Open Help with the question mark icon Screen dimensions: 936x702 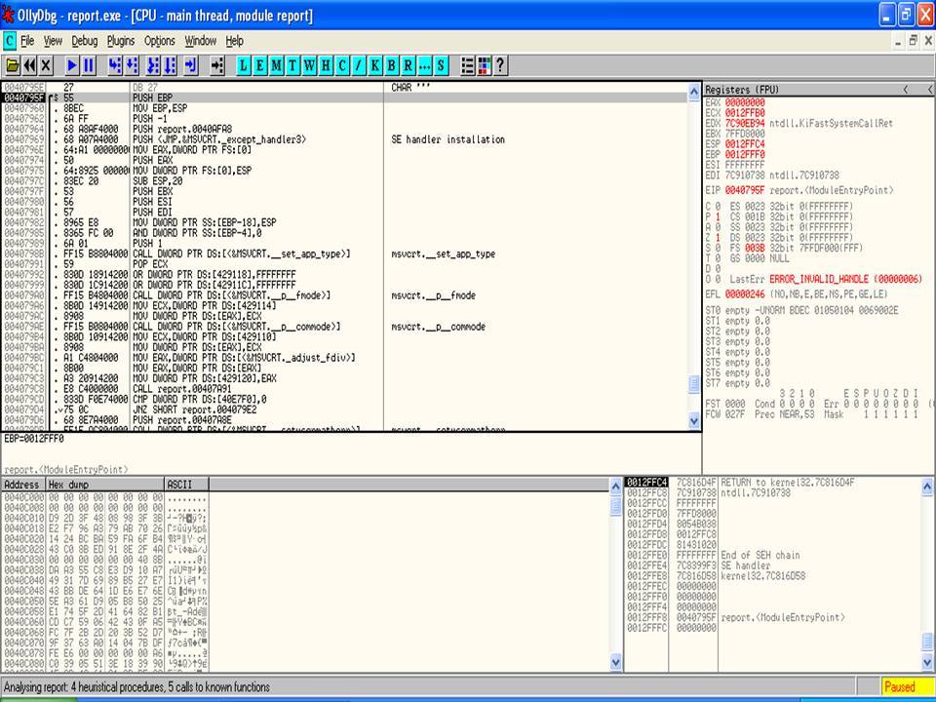tap(500, 65)
